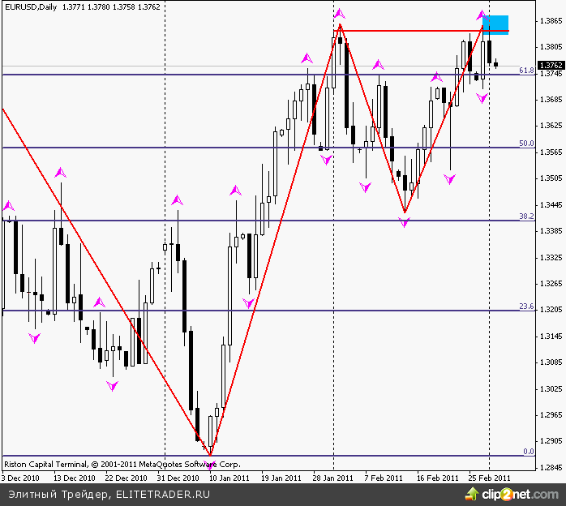
Task: Select the up fractal arrow above January peak
Action: click(339, 14)
